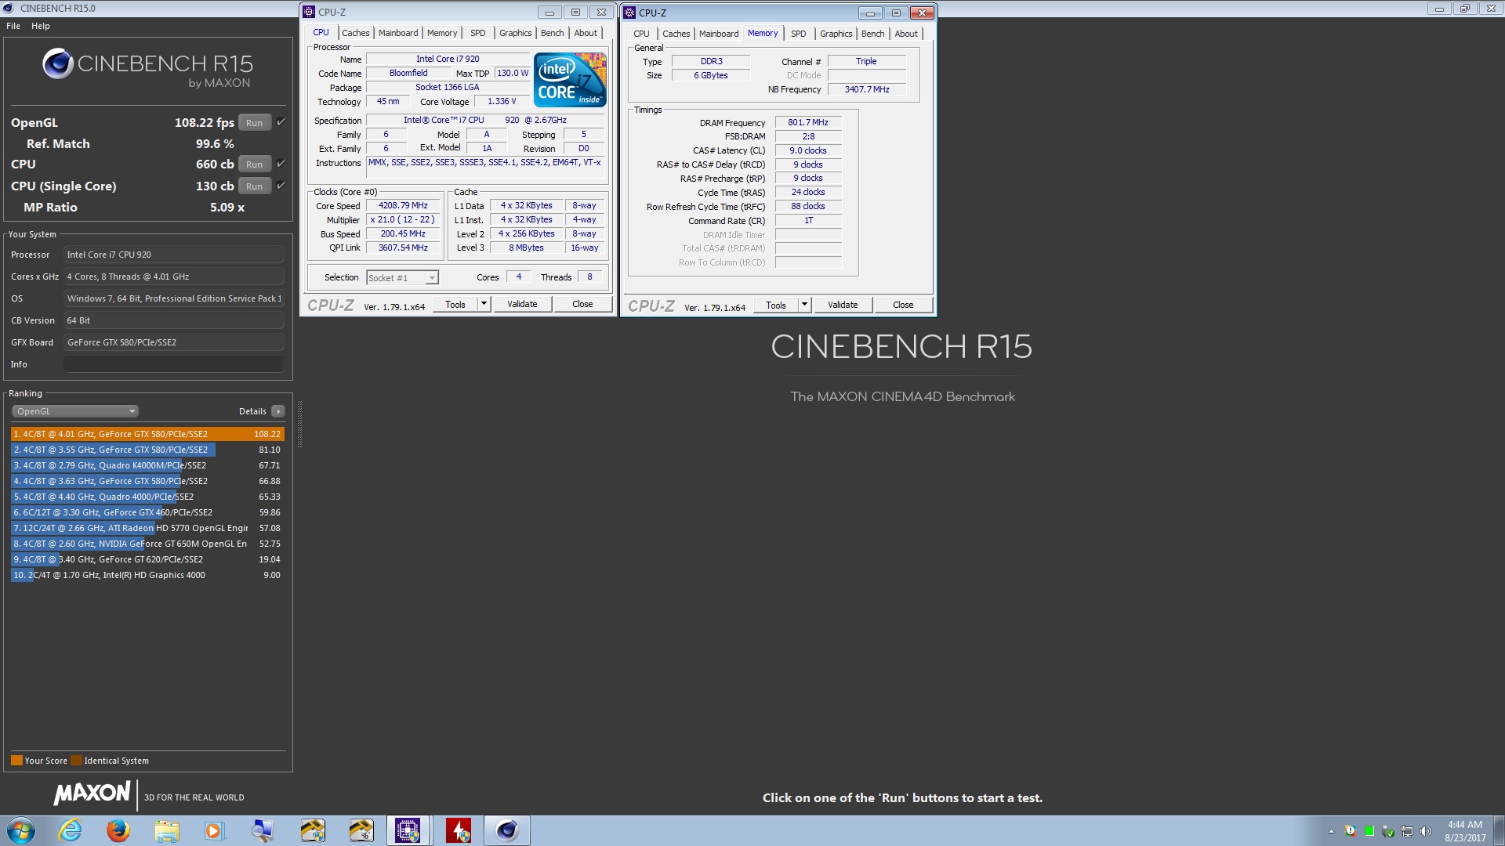Screen dimensions: 1505x846
Task: Click the Processor field Intel Core i7 CPU 920
Action: pyautogui.click(x=173, y=255)
